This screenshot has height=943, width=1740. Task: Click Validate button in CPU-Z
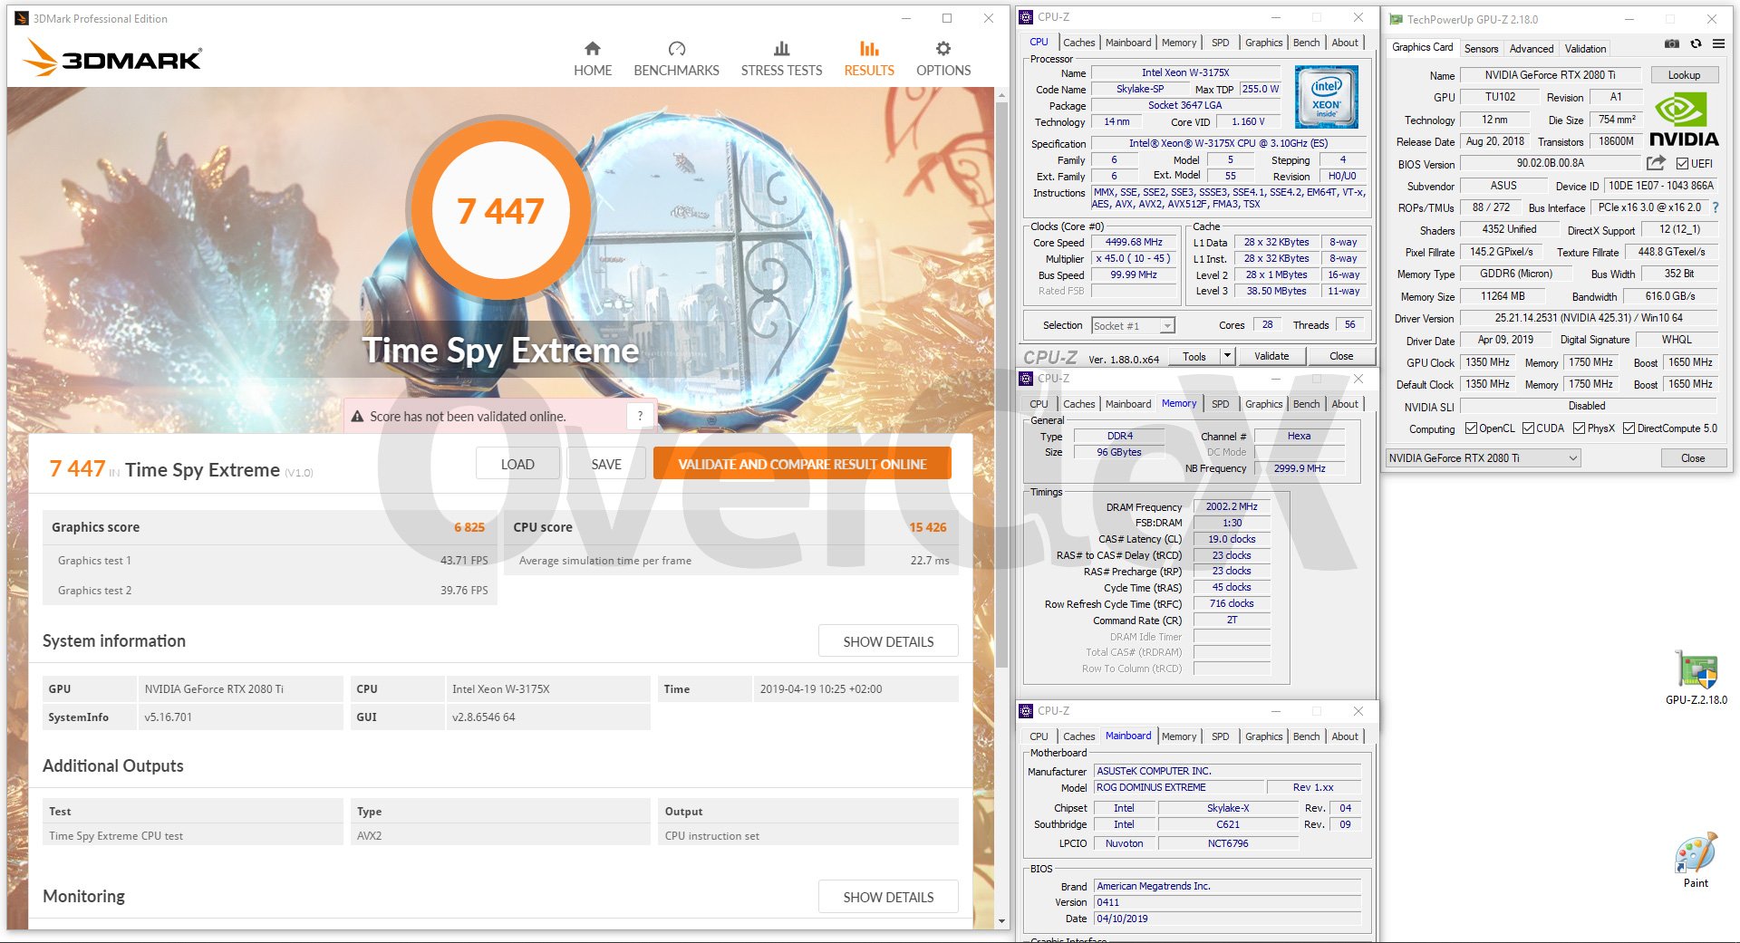(x=1271, y=356)
